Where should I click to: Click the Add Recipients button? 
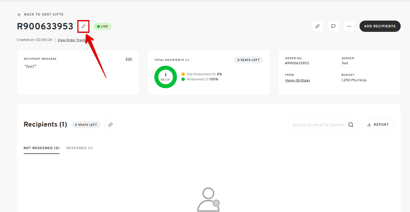tap(380, 26)
